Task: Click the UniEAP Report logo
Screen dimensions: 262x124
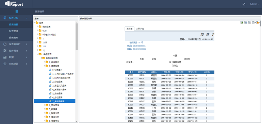Action: tap(14, 4)
